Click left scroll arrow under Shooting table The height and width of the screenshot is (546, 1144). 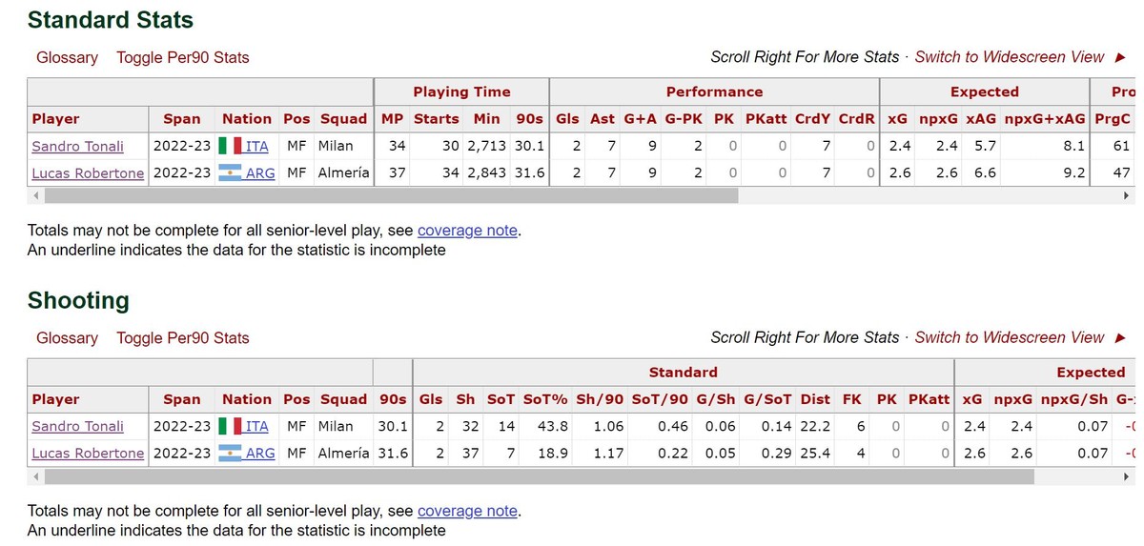pos(35,475)
